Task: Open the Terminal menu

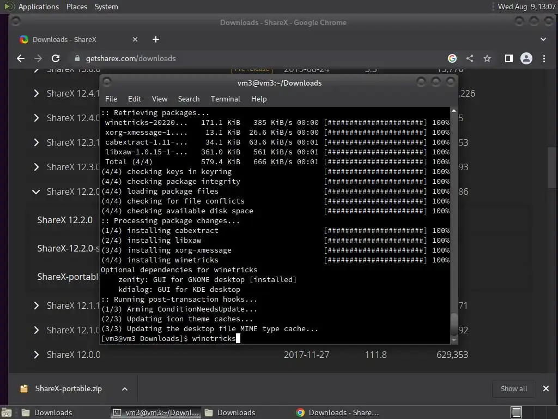Action: (x=225, y=99)
